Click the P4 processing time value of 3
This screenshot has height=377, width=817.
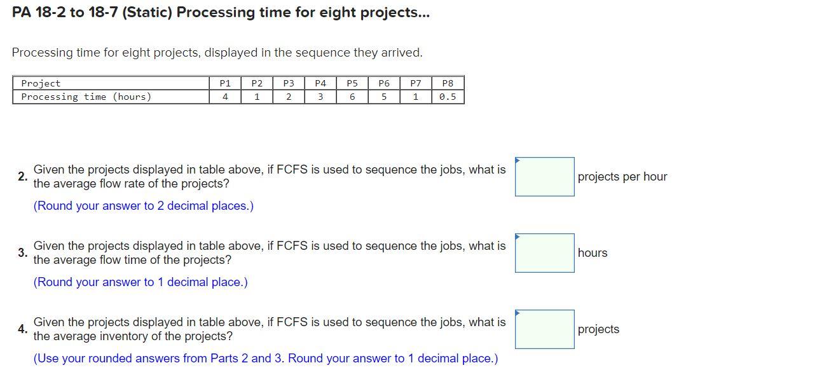pyautogui.click(x=320, y=97)
